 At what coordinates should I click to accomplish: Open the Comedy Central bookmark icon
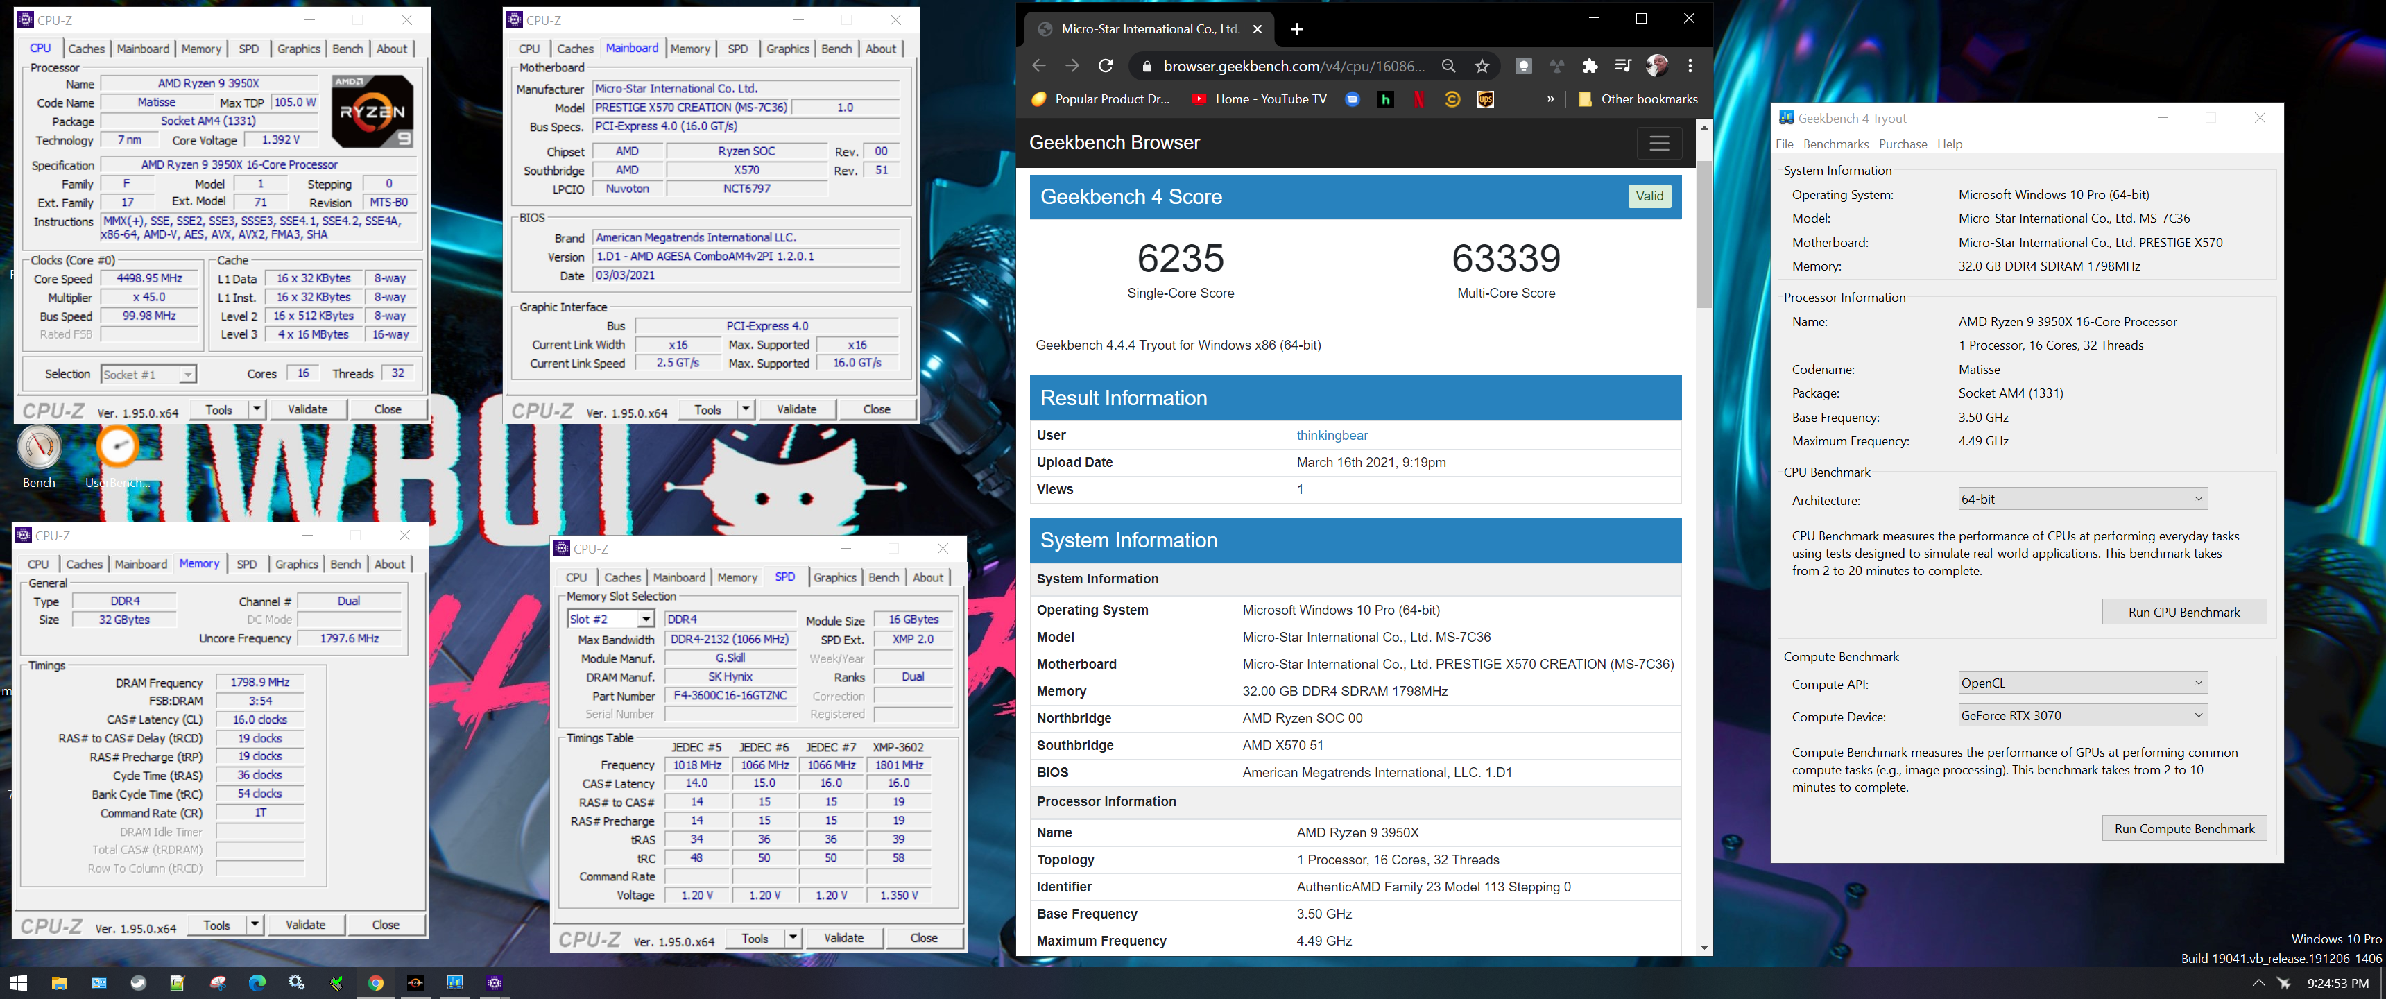pyautogui.click(x=1452, y=99)
